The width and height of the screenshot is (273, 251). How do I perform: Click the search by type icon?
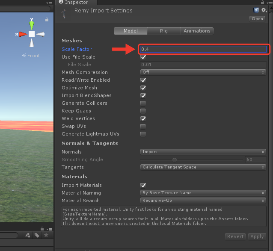click(28, 235)
